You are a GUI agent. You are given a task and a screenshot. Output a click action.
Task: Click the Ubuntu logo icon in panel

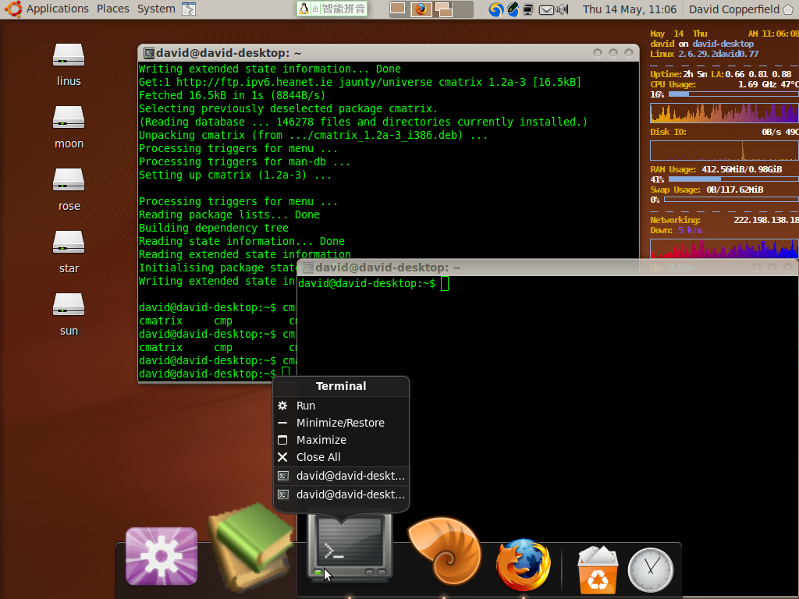[x=13, y=9]
